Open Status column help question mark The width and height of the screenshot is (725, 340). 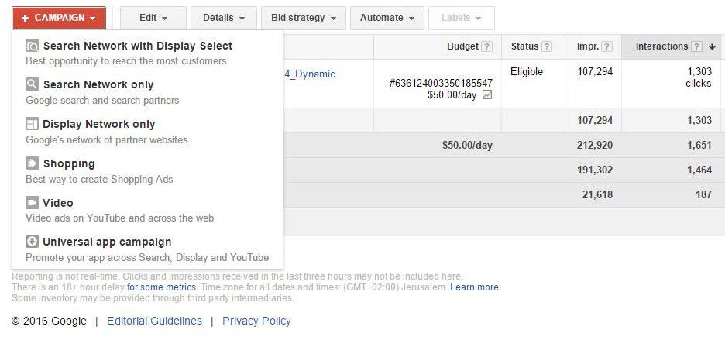(547, 46)
